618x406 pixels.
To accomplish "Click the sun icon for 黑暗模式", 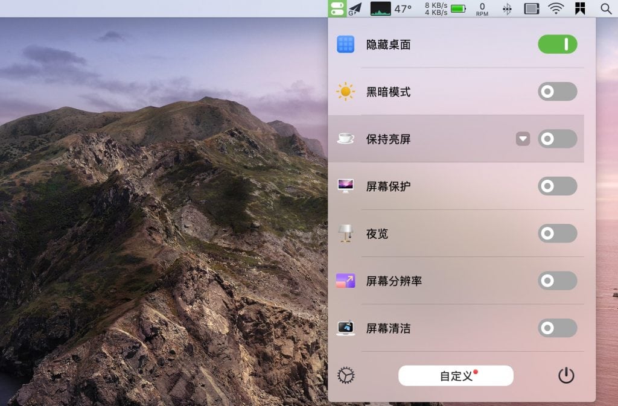I will 346,92.
